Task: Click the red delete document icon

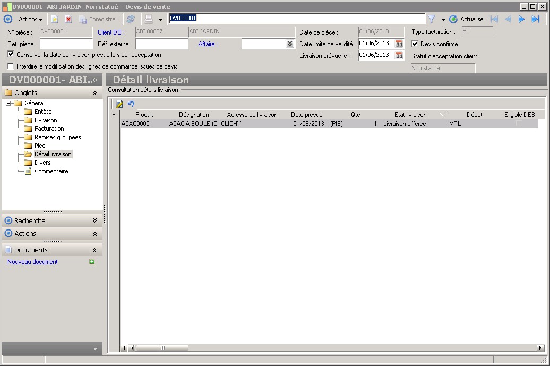Action: (x=68, y=19)
